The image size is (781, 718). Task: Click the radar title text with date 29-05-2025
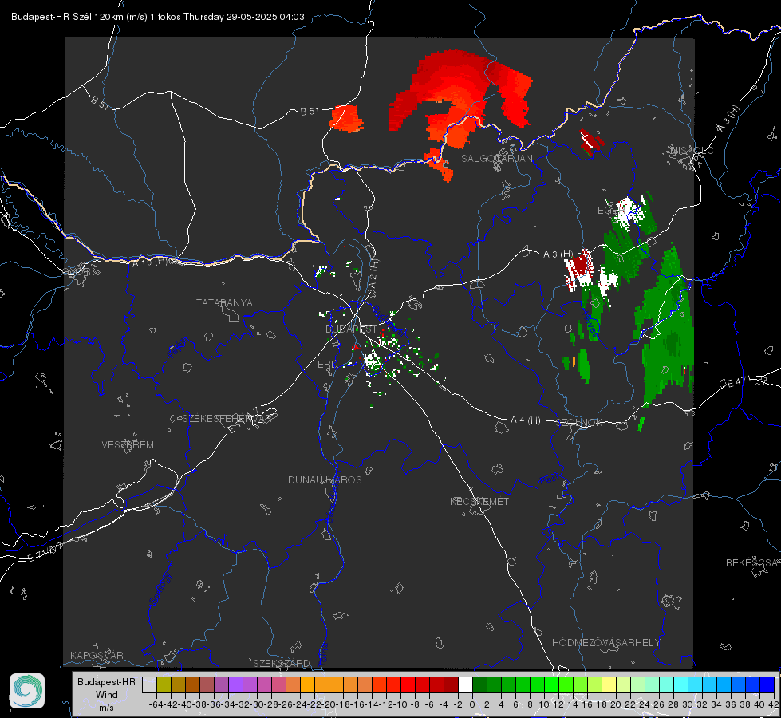point(158,17)
